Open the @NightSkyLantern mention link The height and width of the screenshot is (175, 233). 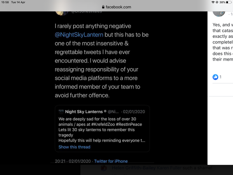(x=79, y=35)
